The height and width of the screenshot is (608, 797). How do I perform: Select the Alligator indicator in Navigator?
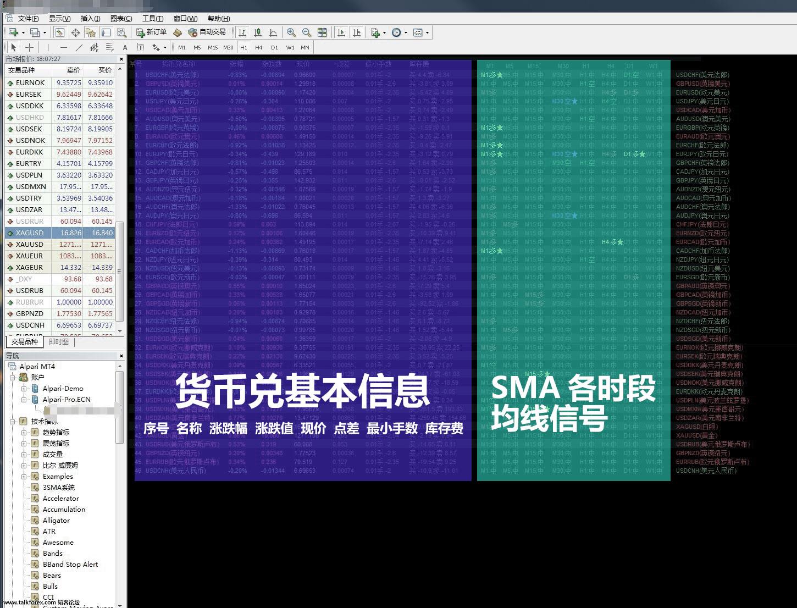[x=56, y=521]
